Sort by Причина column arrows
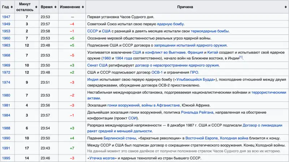 (x=285, y=7)
